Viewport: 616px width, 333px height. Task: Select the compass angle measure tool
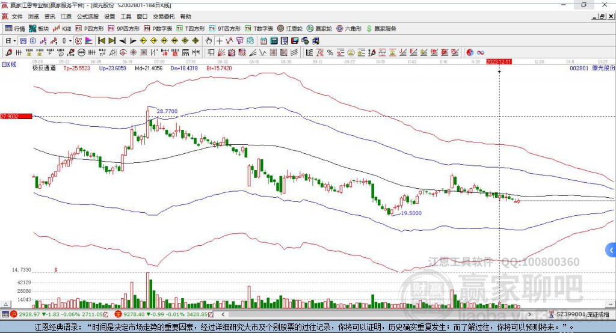[112, 52]
